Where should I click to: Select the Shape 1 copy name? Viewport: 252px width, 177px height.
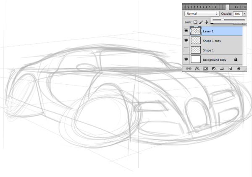212,41
